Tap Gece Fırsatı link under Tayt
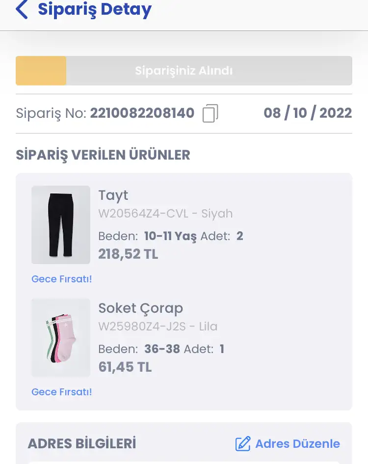The image size is (368, 464). [61, 279]
